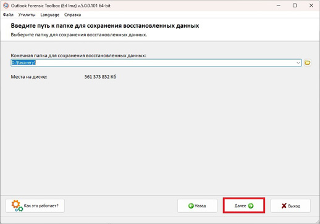Click the 561 373 852 Кб disk space value
The height and width of the screenshot is (224, 320).
[100, 77]
